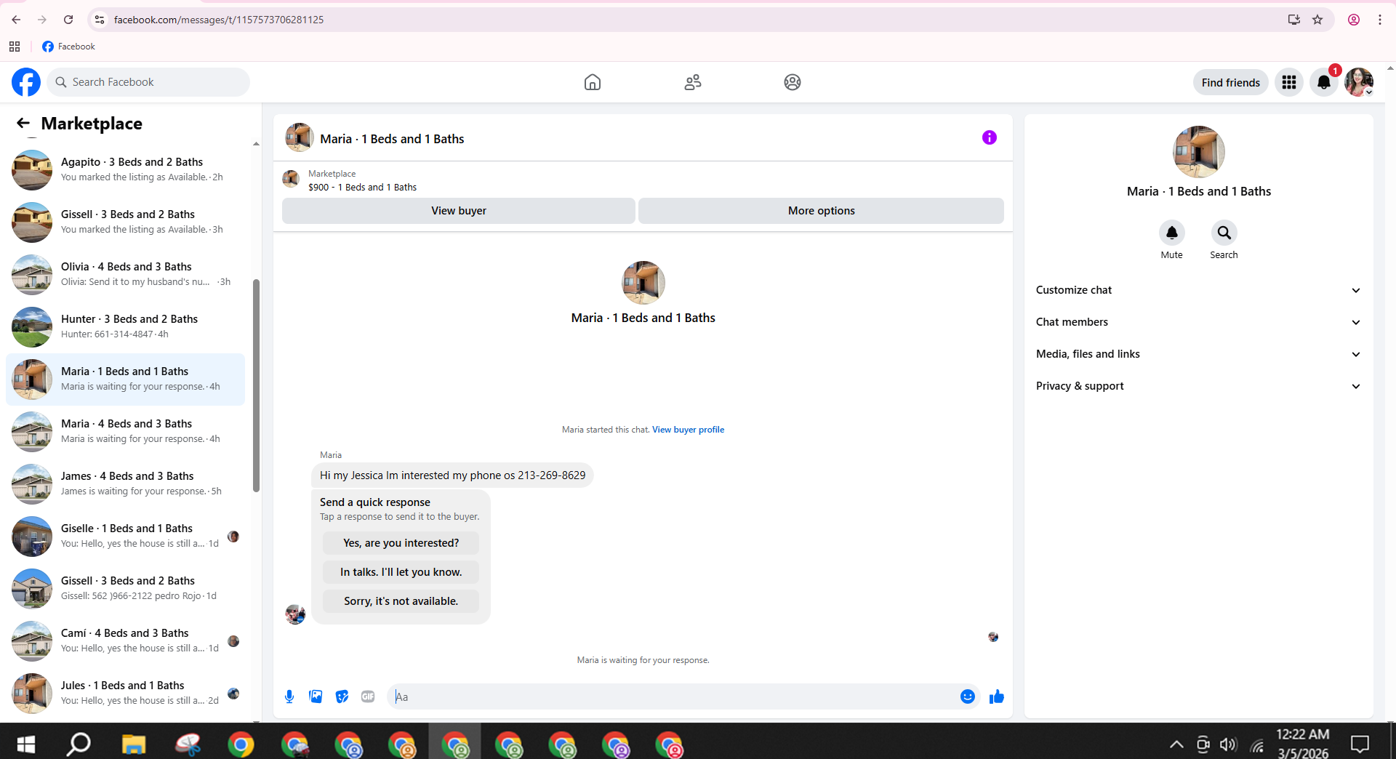Open Agapito 3 Beds and 2 Baths chat
1396x759 pixels.
[125, 169]
